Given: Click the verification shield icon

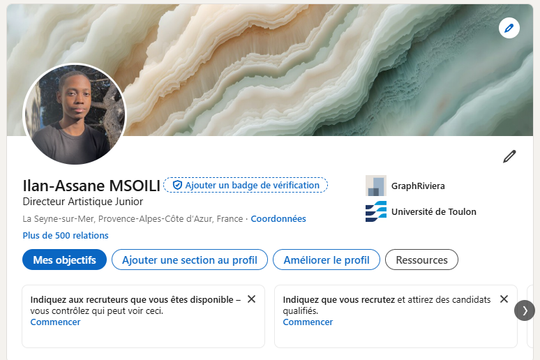Looking at the screenshot, I should point(177,185).
